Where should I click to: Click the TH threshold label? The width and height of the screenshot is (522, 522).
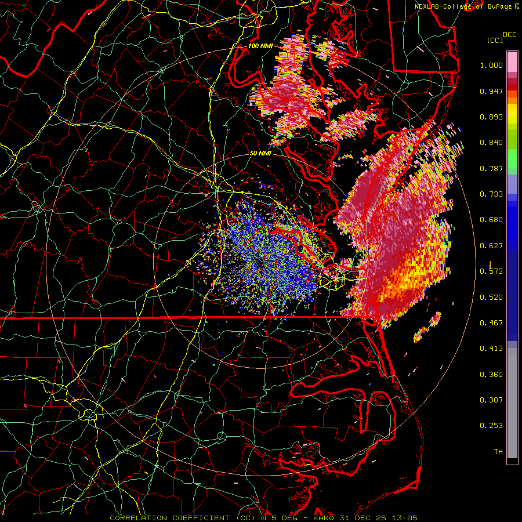pyautogui.click(x=498, y=452)
